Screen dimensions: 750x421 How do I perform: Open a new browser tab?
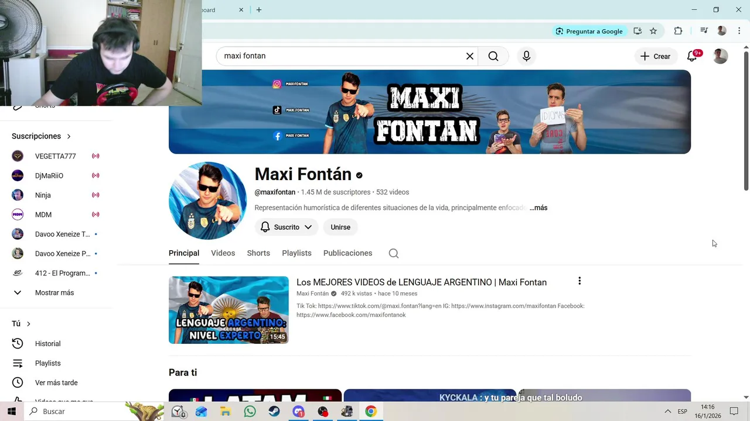pos(259,10)
